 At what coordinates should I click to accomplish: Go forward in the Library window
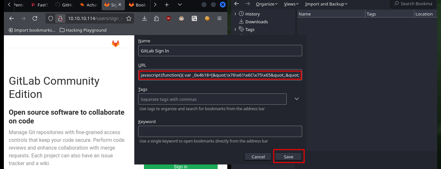coord(247,4)
